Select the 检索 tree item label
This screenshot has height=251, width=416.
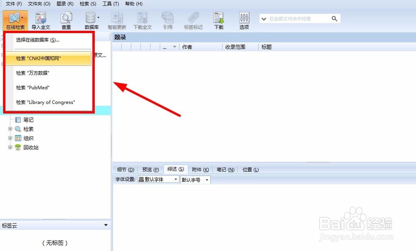[x=28, y=129]
